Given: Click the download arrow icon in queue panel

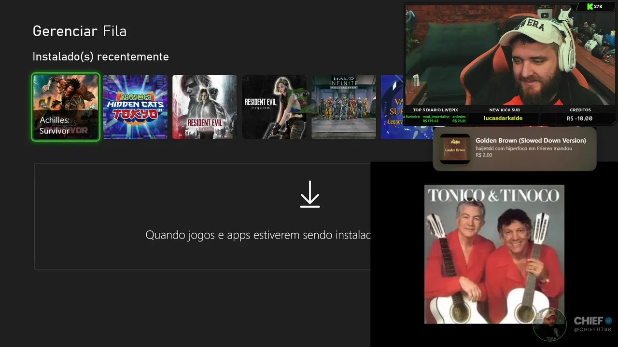Looking at the screenshot, I should (310, 194).
